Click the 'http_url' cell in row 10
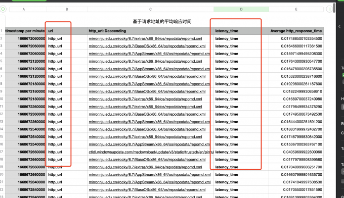 pyautogui.click(x=67, y=99)
